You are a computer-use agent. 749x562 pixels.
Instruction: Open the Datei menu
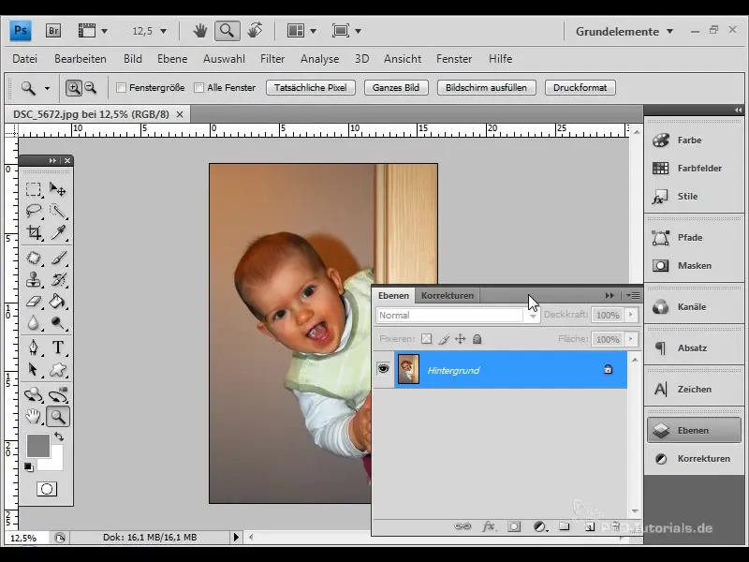point(25,59)
